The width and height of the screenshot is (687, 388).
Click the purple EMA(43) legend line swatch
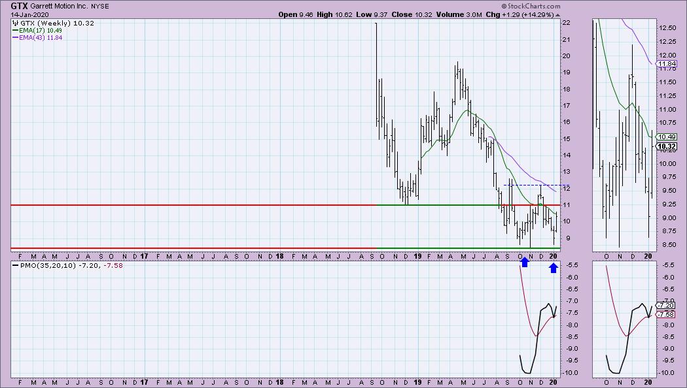(x=15, y=38)
